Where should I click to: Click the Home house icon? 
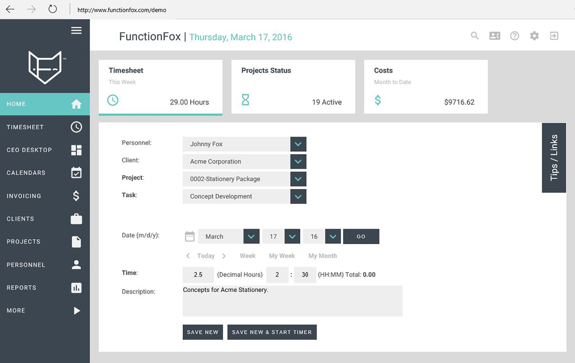click(76, 104)
